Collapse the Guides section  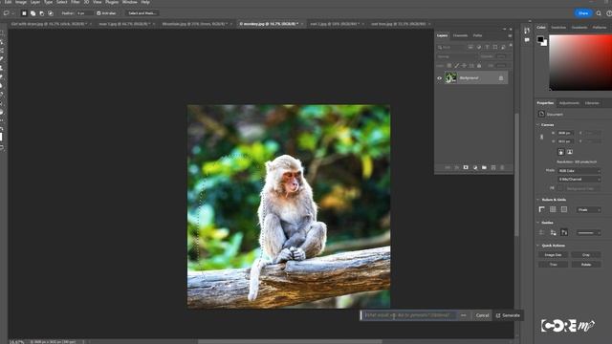(x=537, y=223)
